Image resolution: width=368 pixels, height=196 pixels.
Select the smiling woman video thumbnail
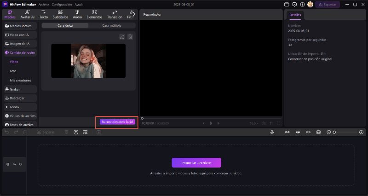(x=88, y=61)
